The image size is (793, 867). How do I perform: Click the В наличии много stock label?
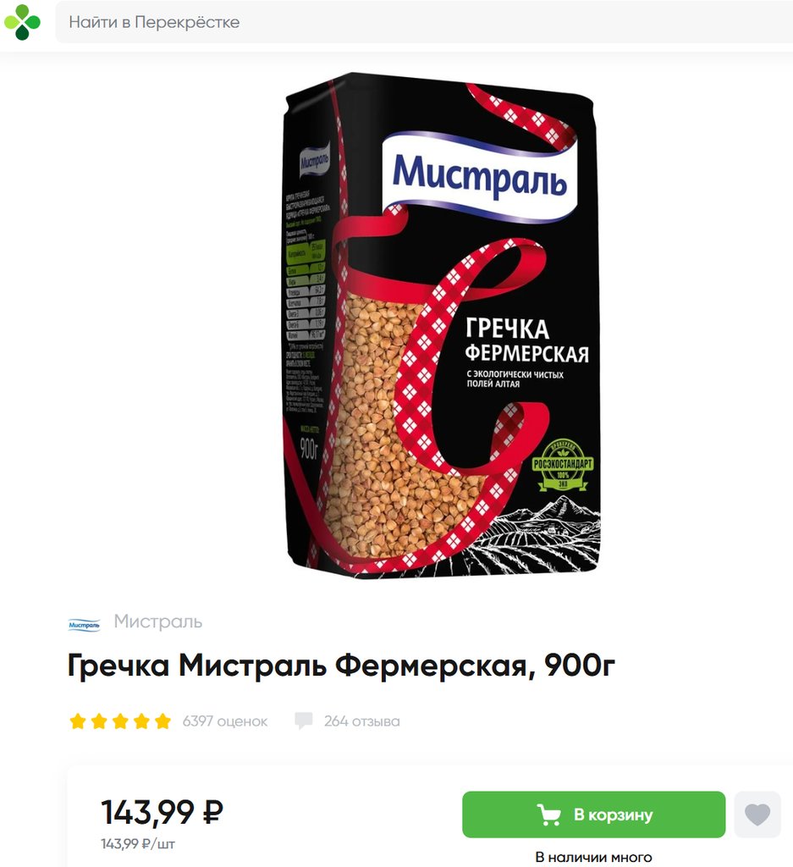pos(593,858)
